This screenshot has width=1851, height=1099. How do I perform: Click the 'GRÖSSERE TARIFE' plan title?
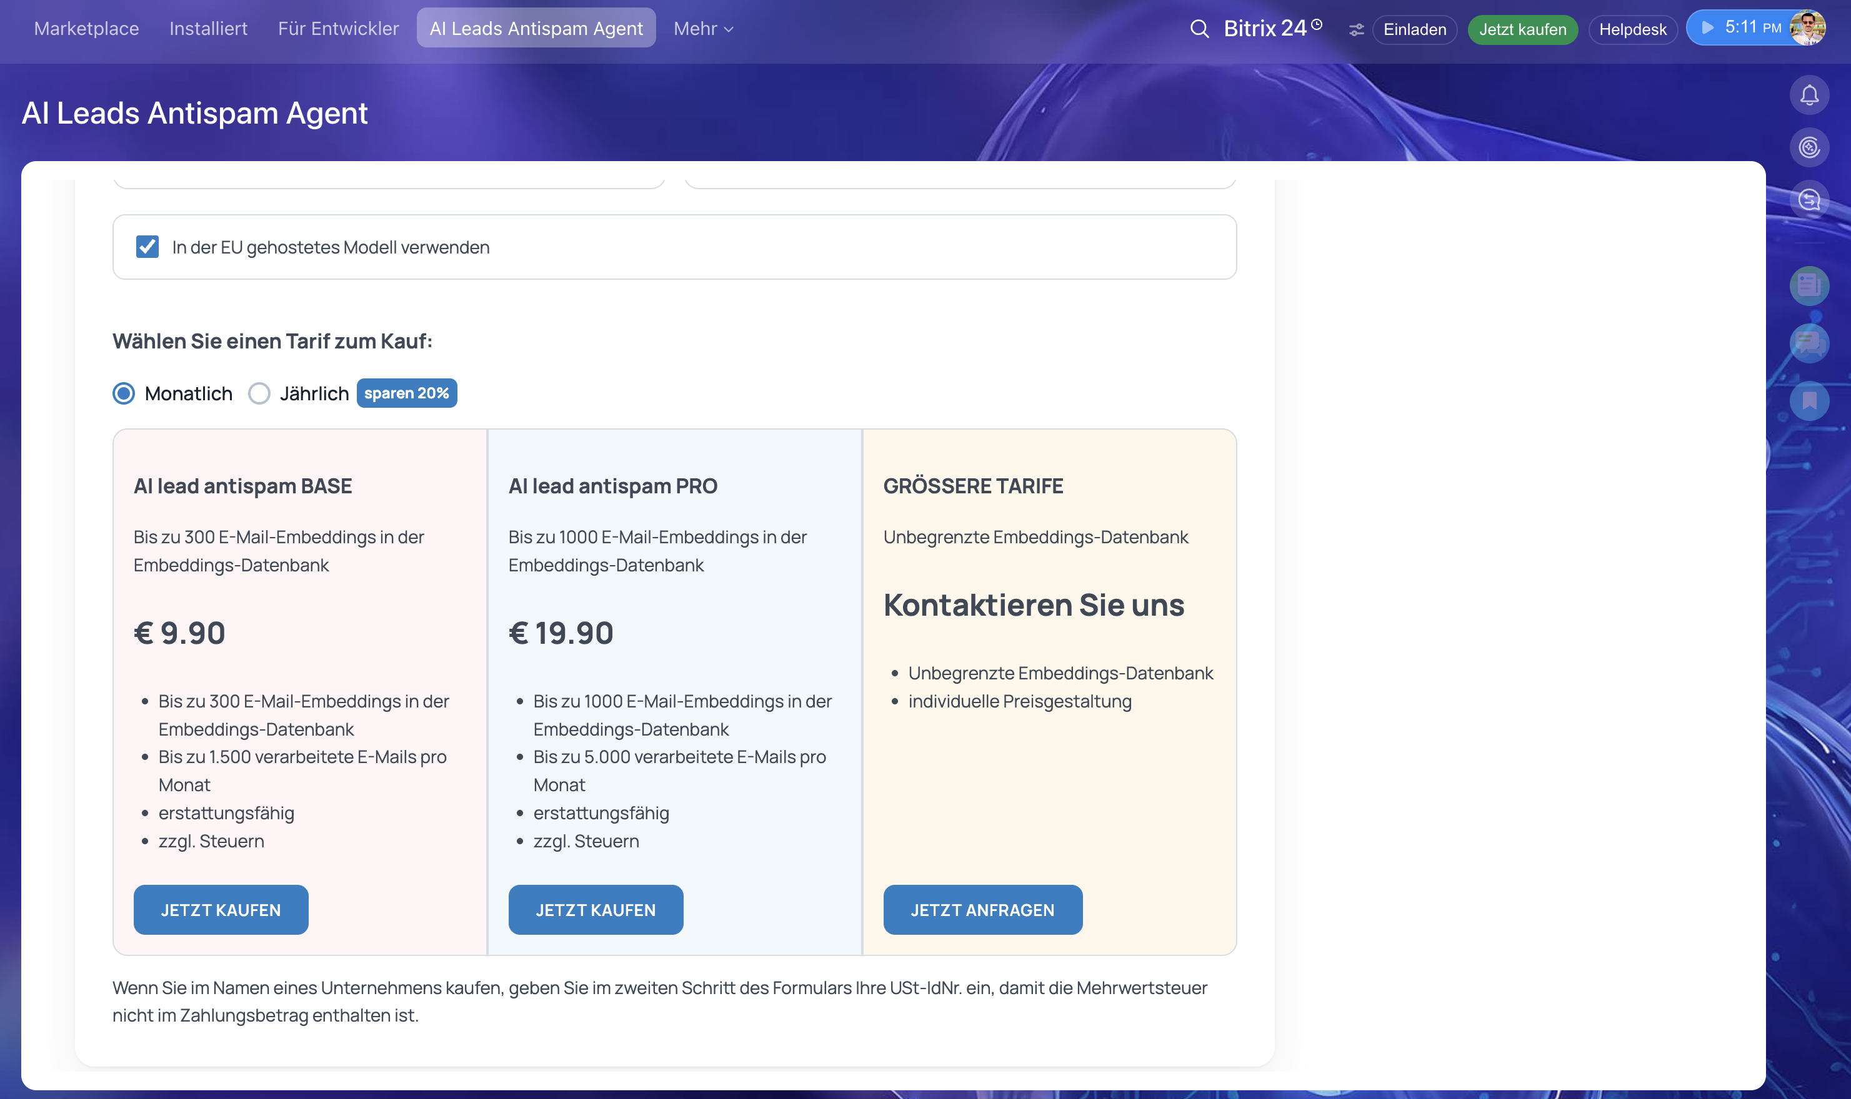(973, 486)
